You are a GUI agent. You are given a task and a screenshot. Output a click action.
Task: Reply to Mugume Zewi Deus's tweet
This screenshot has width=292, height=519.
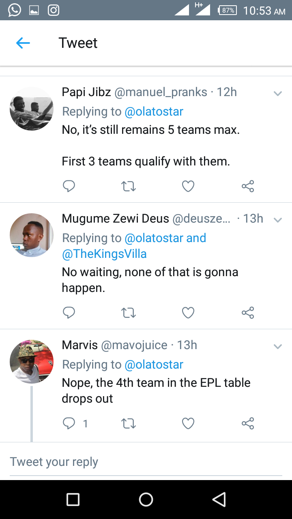pos(69,313)
